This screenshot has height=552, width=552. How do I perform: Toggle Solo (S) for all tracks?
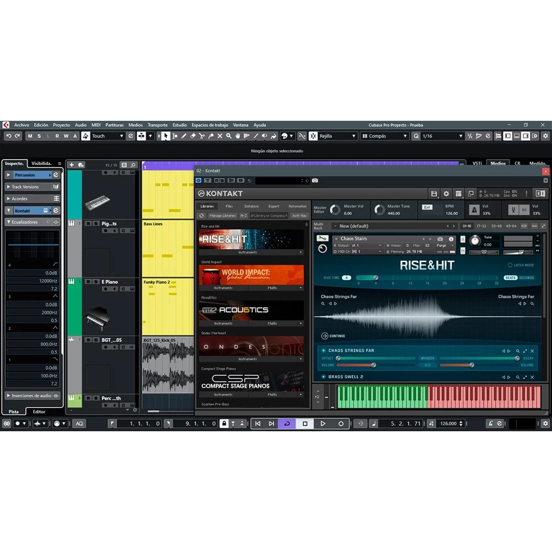tap(39, 136)
